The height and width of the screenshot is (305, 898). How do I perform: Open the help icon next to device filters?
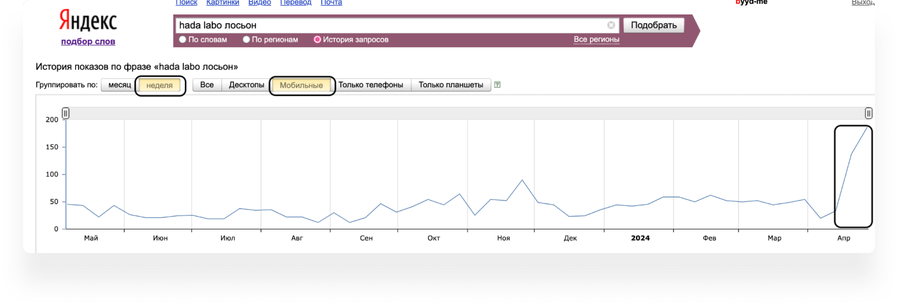(497, 85)
